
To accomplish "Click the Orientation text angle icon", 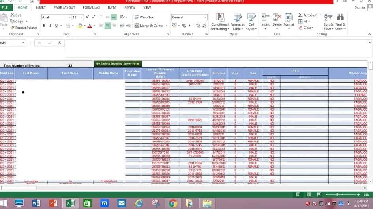I will (122, 17).
